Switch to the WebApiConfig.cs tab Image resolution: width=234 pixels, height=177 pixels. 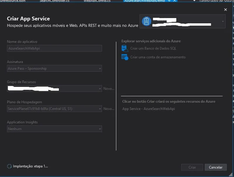pos(97,1)
